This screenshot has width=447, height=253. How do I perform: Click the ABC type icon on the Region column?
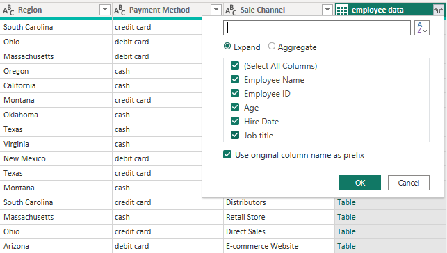[x=8, y=10]
